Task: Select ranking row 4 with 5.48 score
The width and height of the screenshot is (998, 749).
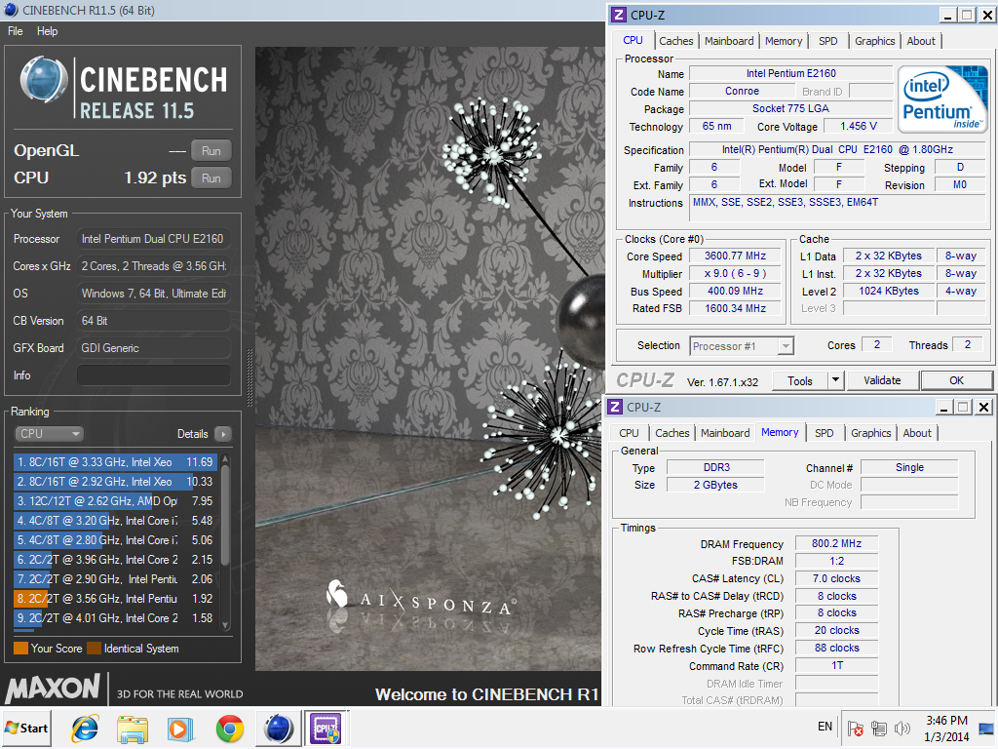Action: (x=115, y=521)
